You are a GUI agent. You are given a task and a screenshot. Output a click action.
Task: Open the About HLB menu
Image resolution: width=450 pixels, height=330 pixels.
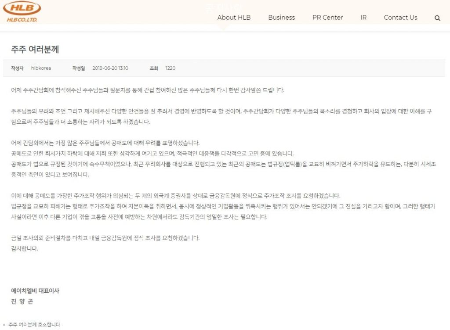(234, 18)
